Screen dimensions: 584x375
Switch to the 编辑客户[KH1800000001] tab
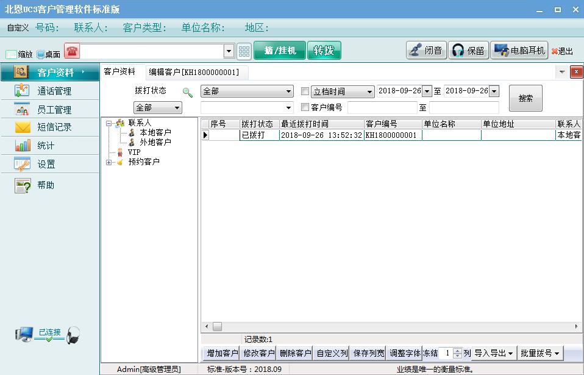192,71
